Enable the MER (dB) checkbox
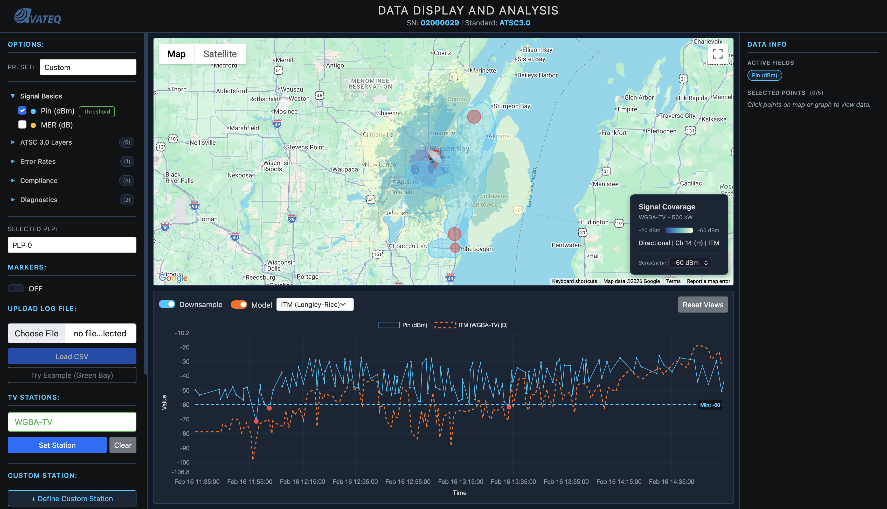887x509 pixels. pyautogui.click(x=22, y=124)
